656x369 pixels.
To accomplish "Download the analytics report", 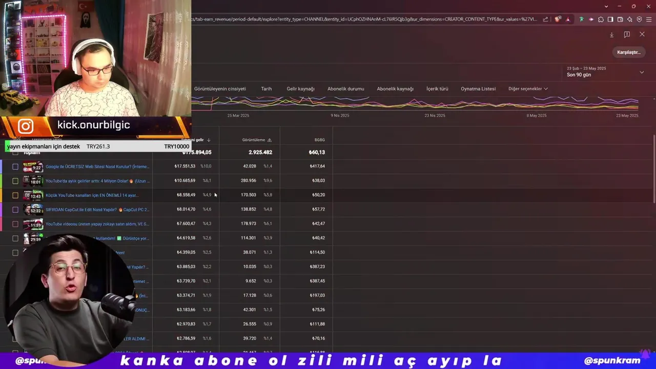I will [x=611, y=35].
